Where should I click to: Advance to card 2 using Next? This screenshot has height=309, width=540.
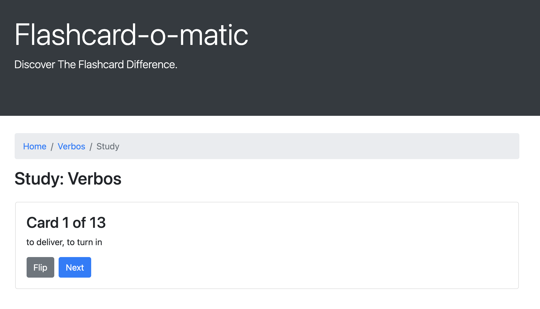pos(75,267)
